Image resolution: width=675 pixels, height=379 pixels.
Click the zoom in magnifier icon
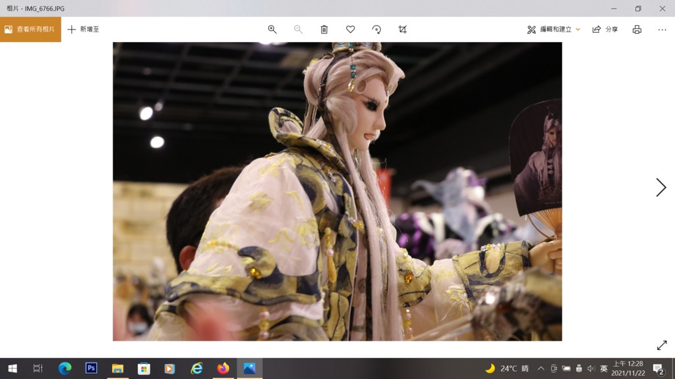[x=272, y=29]
